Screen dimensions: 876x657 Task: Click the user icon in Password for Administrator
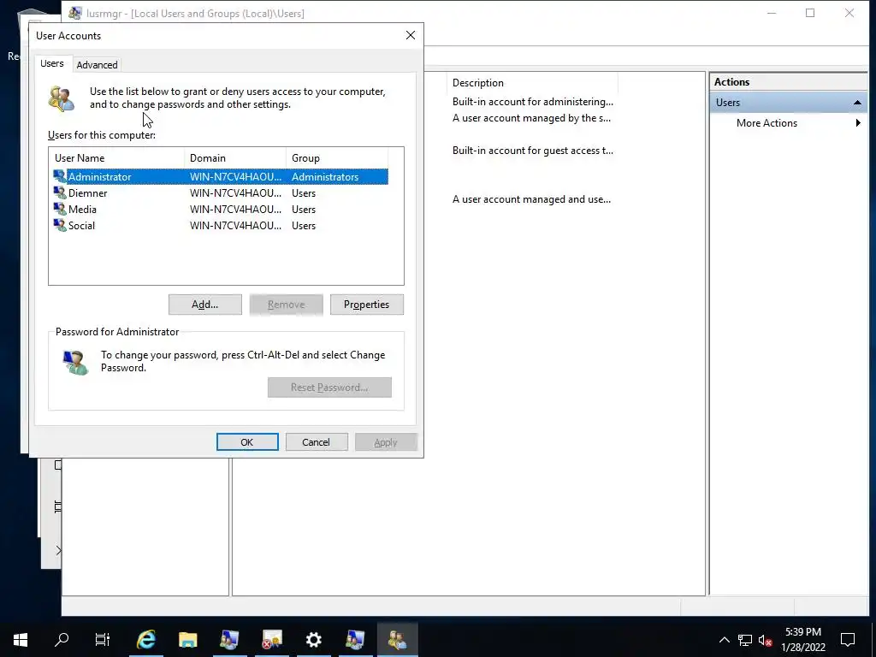point(75,362)
